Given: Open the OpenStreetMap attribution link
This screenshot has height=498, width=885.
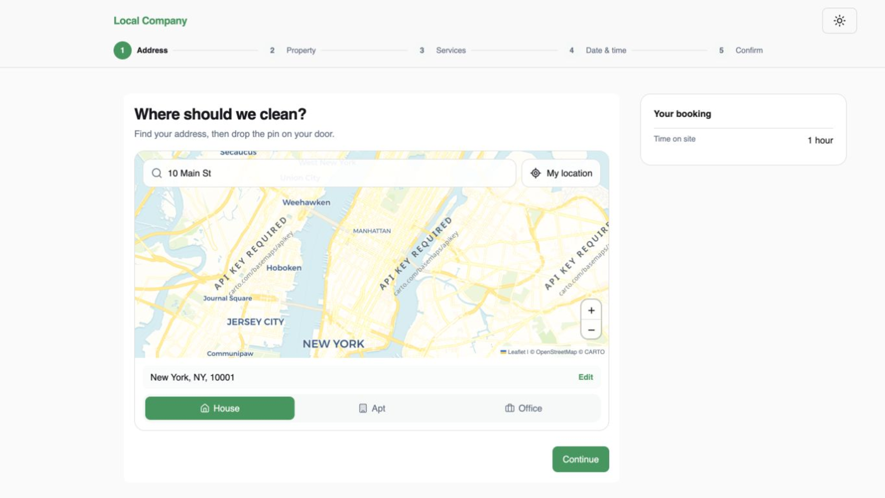Looking at the screenshot, I should (x=556, y=352).
